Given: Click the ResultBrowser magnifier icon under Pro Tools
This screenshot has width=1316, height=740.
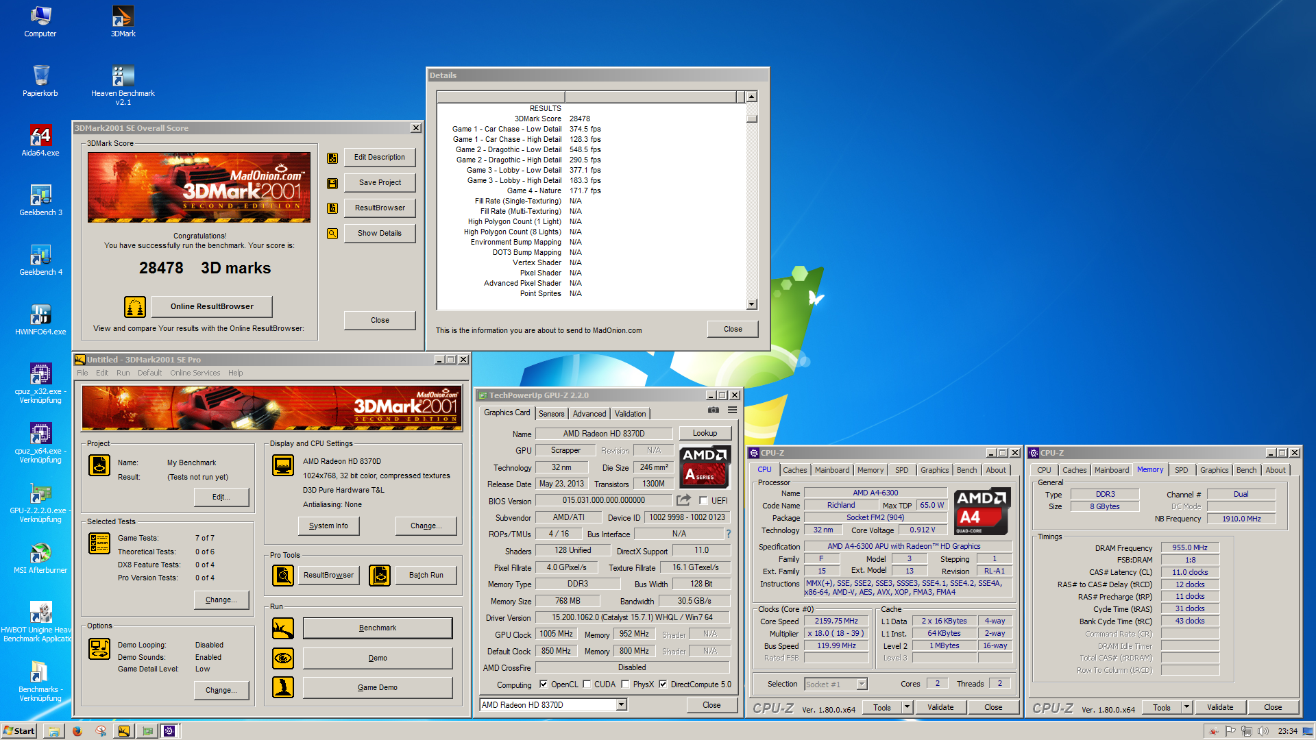Looking at the screenshot, I should 283,576.
